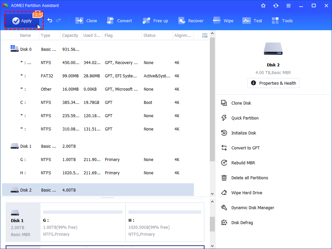Viewport: 332px width, 249px height.
Task: Sort by the Capacity column header
Action: (70, 36)
